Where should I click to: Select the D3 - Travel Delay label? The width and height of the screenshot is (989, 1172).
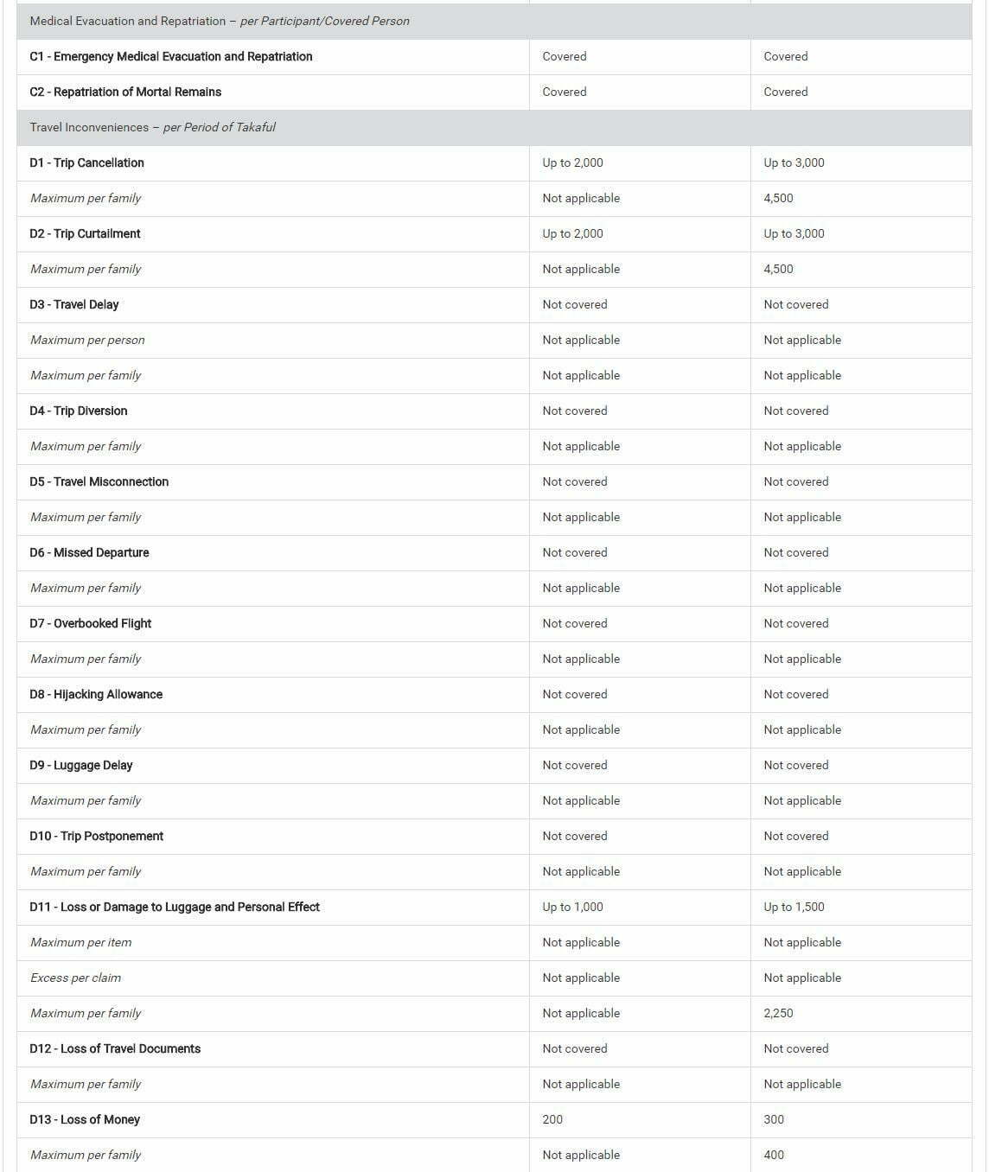74,304
